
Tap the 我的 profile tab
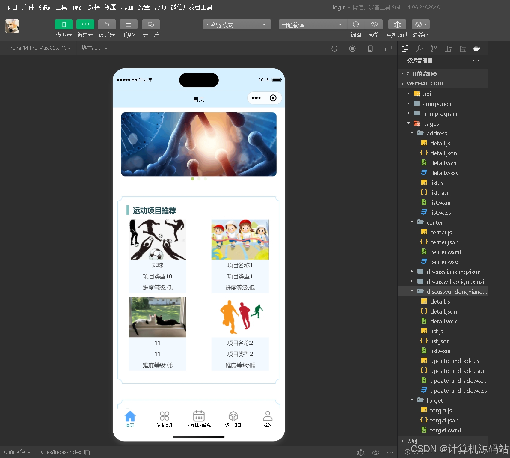click(x=267, y=419)
